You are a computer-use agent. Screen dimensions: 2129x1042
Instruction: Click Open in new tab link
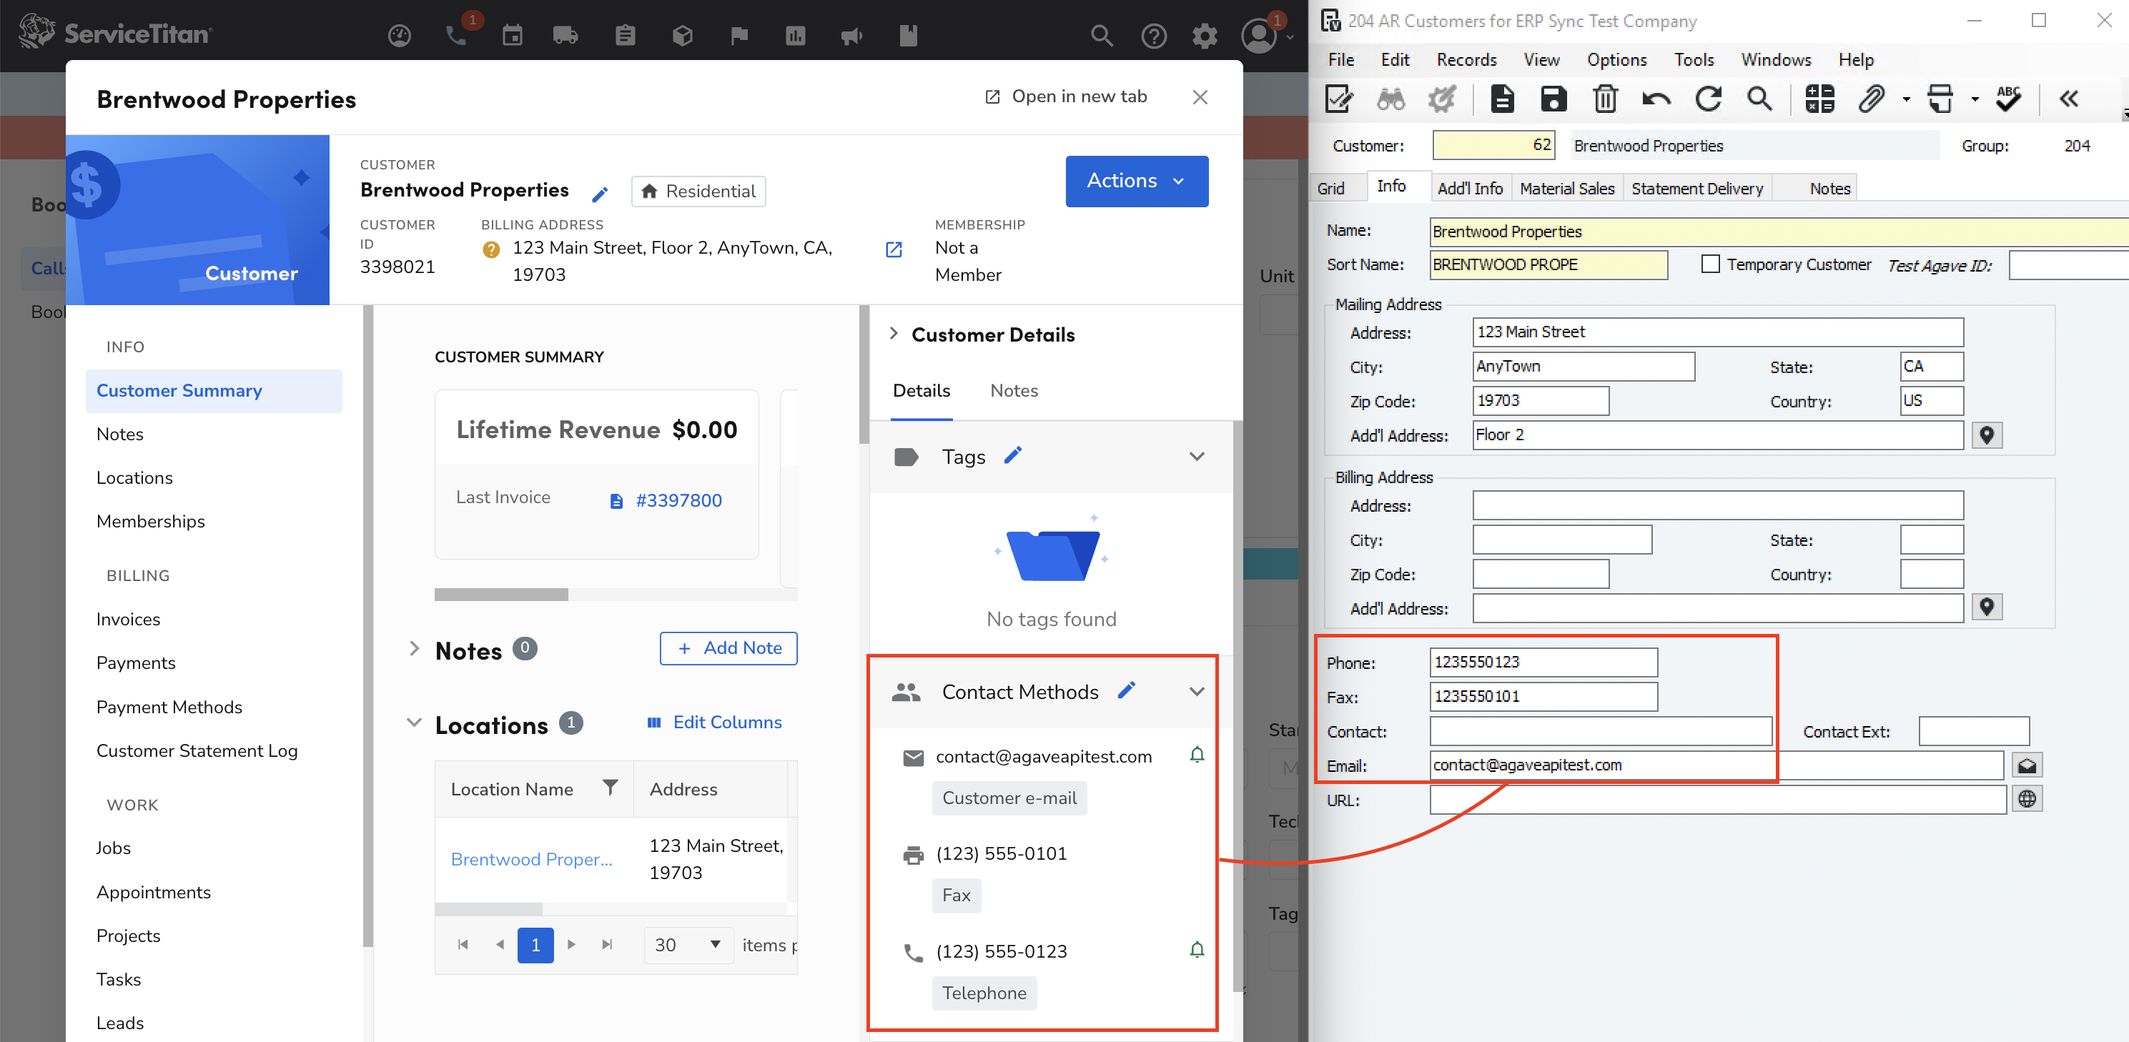(1066, 96)
